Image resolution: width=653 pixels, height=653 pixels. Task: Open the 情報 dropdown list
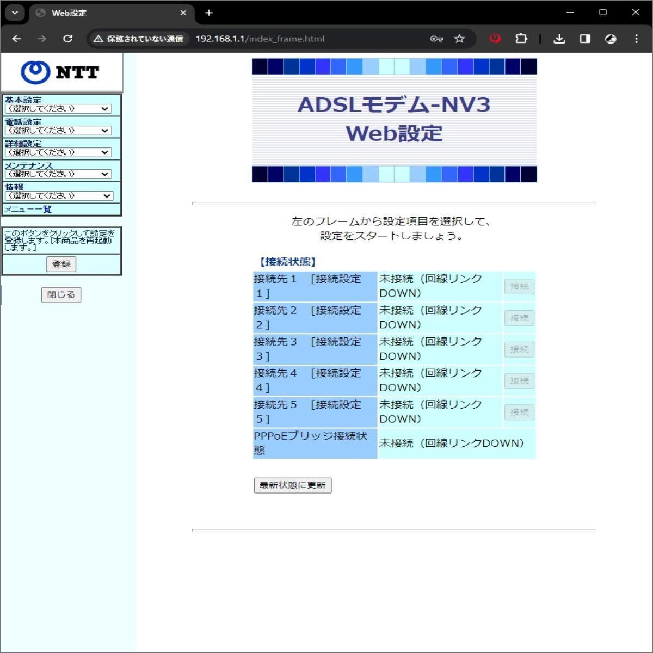(x=59, y=196)
